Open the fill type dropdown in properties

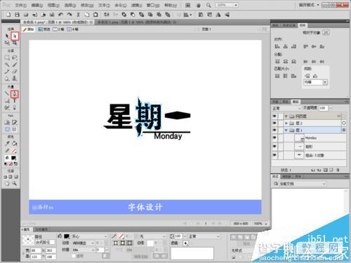(89, 236)
